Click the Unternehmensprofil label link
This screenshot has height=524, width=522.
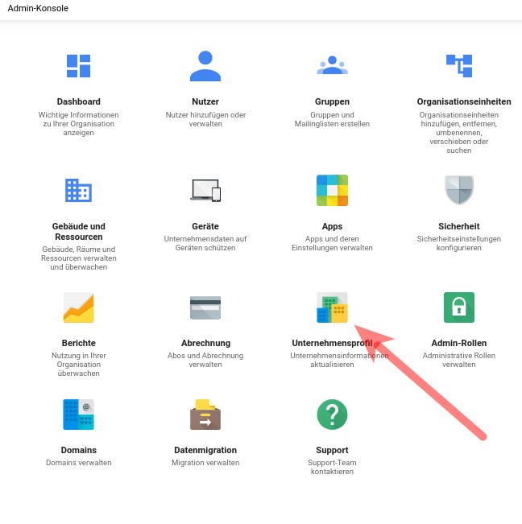click(x=332, y=343)
